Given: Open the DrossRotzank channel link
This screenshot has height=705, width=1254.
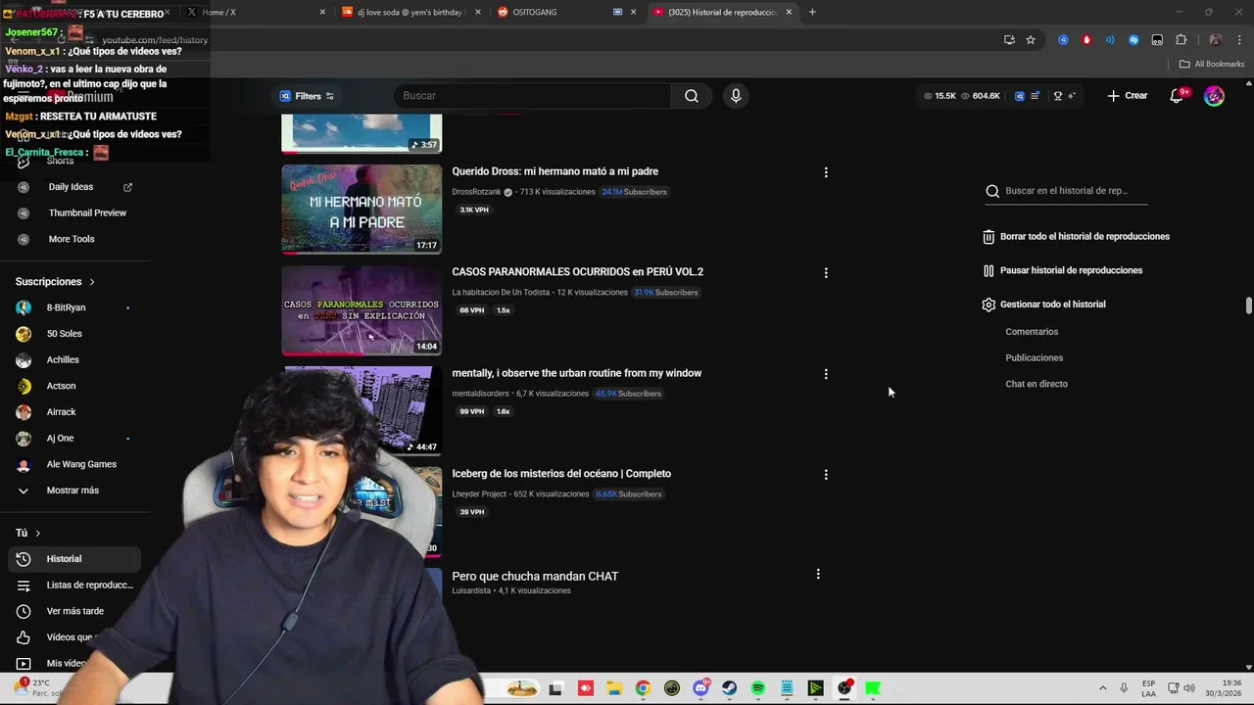Looking at the screenshot, I should click(x=476, y=192).
